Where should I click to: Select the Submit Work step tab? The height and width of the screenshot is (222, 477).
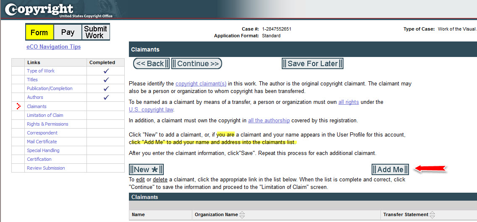click(95, 32)
